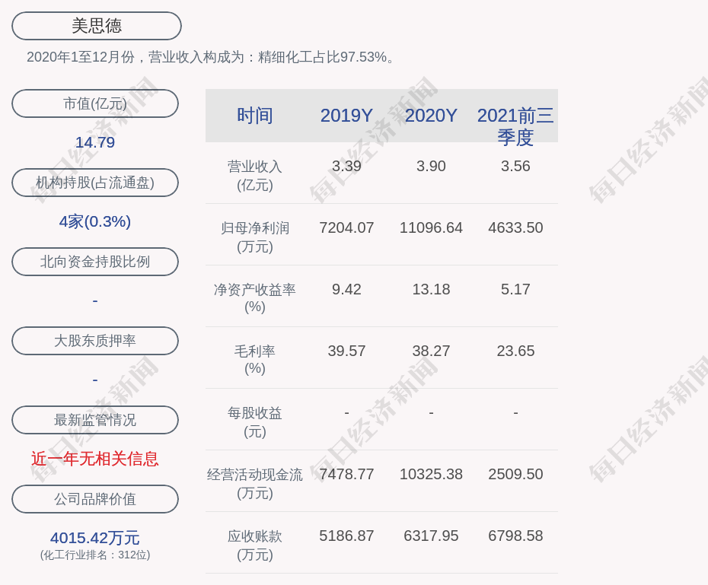This screenshot has height=585, width=708.
Task: Click the (化工行业排名：312位) ranking note
Action: click(95, 555)
